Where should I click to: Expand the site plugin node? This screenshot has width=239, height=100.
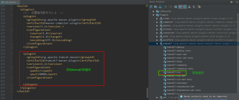tap(157, 37)
